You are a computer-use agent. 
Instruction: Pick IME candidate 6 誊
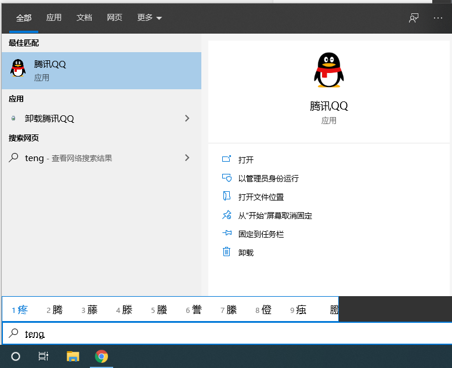coord(194,310)
